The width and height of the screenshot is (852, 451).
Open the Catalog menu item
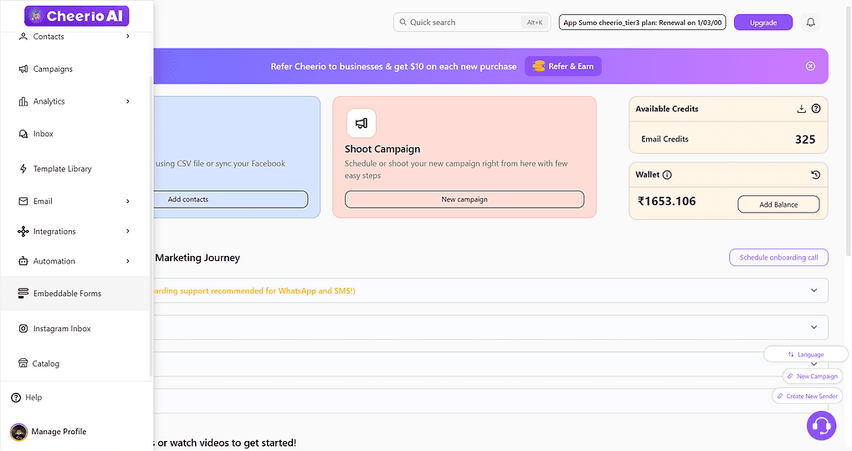click(x=75, y=363)
